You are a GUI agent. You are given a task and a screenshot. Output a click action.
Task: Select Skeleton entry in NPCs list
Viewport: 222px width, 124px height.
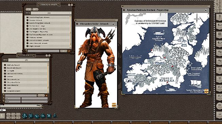[25, 77]
